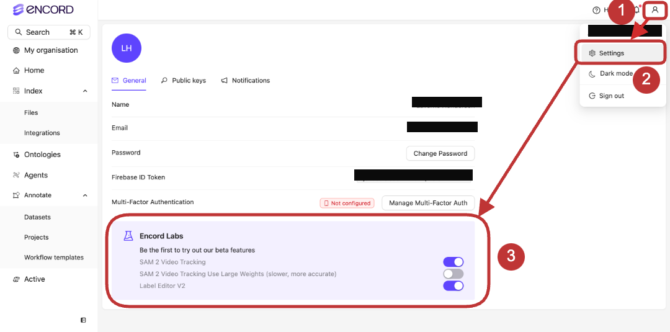The image size is (670, 332).
Task: Choose Dark mode from user menu
Action: (x=616, y=73)
